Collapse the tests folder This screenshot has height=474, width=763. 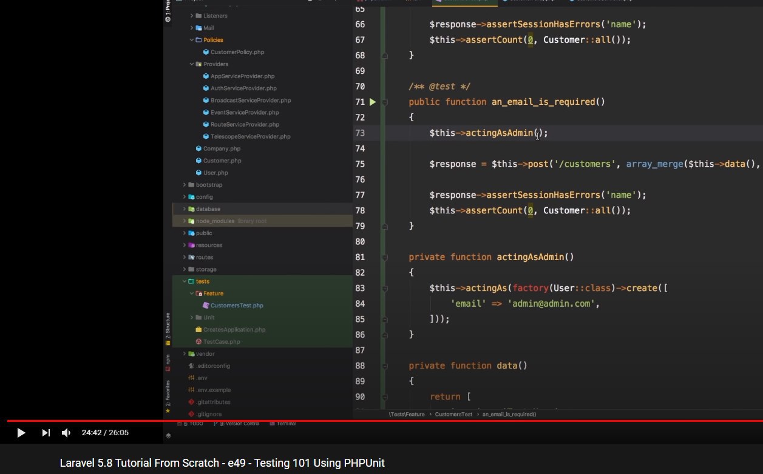coord(185,281)
